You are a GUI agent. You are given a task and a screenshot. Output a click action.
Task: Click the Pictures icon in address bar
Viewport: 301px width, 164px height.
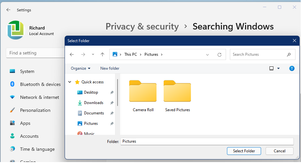[x=115, y=54]
